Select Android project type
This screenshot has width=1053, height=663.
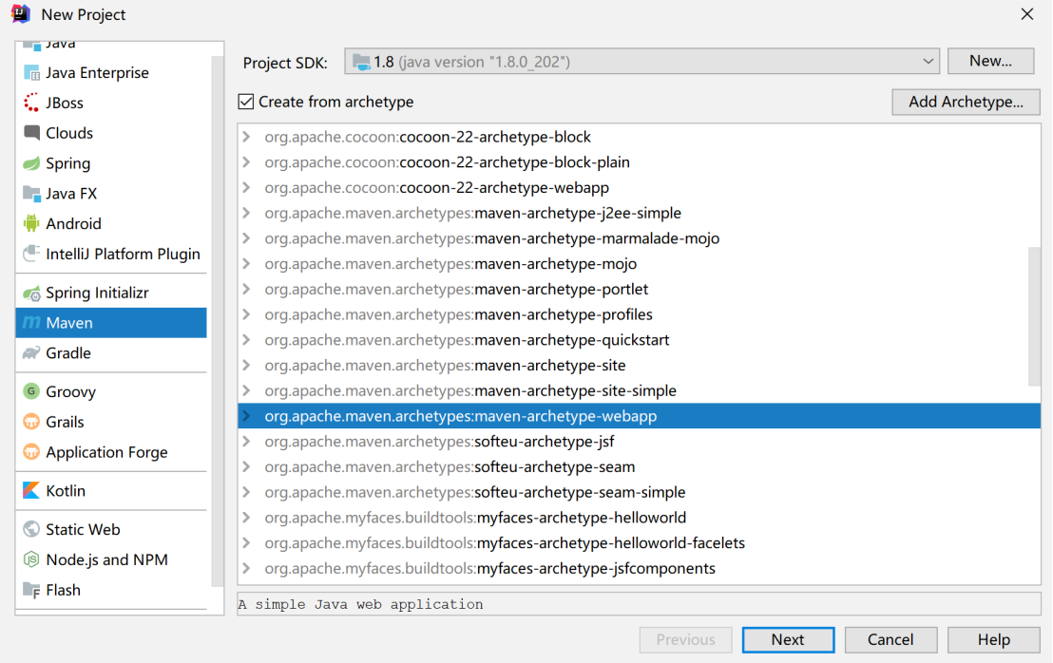(x=111, y=223)
